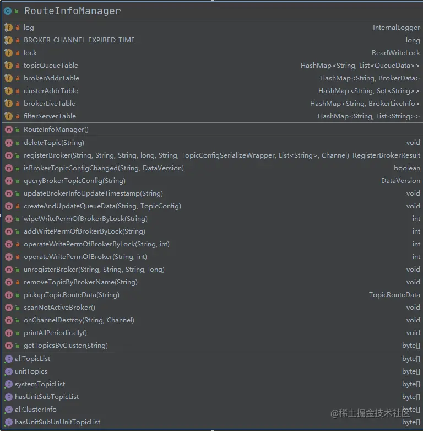Click the field icon next to log
Image resolution: width=423 pixels, height=431 pixels.
click(8, 28)
